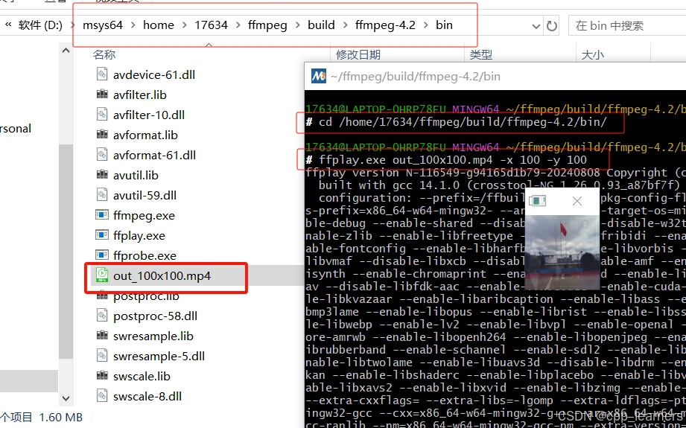Select the postproc-58.dll file name
Image resolution: width=686 pixels, height=428 pixels.
click(x=156, y=316)
